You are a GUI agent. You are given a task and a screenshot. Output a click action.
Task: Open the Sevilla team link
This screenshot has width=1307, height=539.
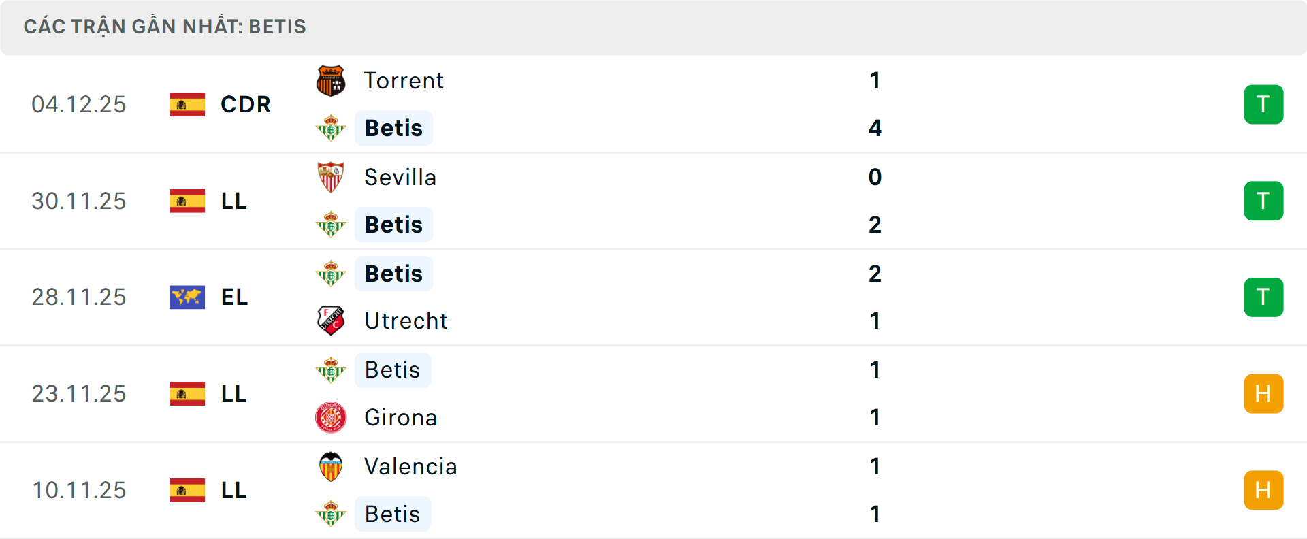[400, 178]
